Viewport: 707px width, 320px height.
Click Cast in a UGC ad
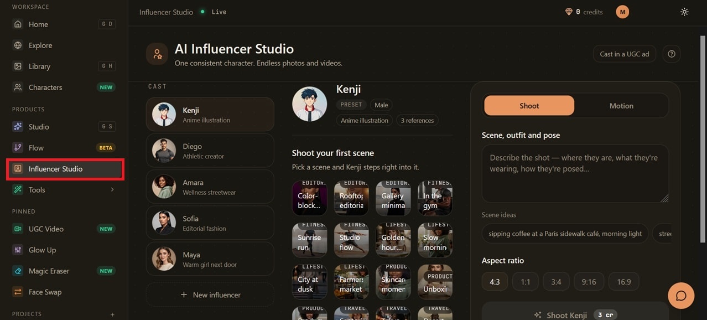(624, 54)
